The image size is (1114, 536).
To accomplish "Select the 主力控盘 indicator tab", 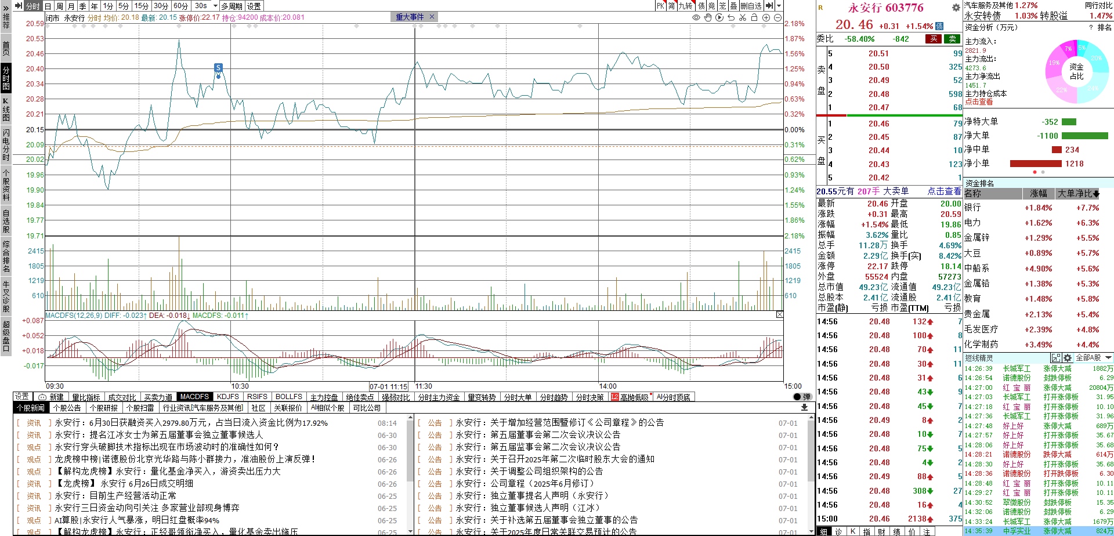I will 324,397.
